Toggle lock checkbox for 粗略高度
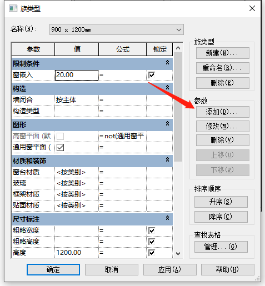This screenshot has height=286, width=265. coord(152,242)
